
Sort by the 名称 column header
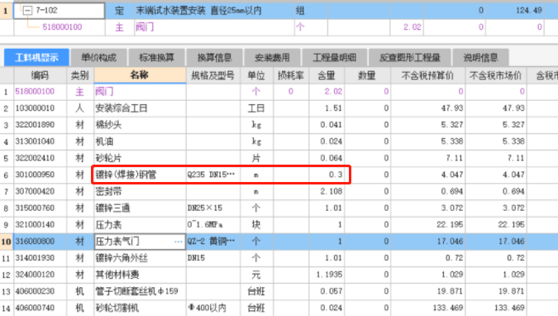point(140,75)
